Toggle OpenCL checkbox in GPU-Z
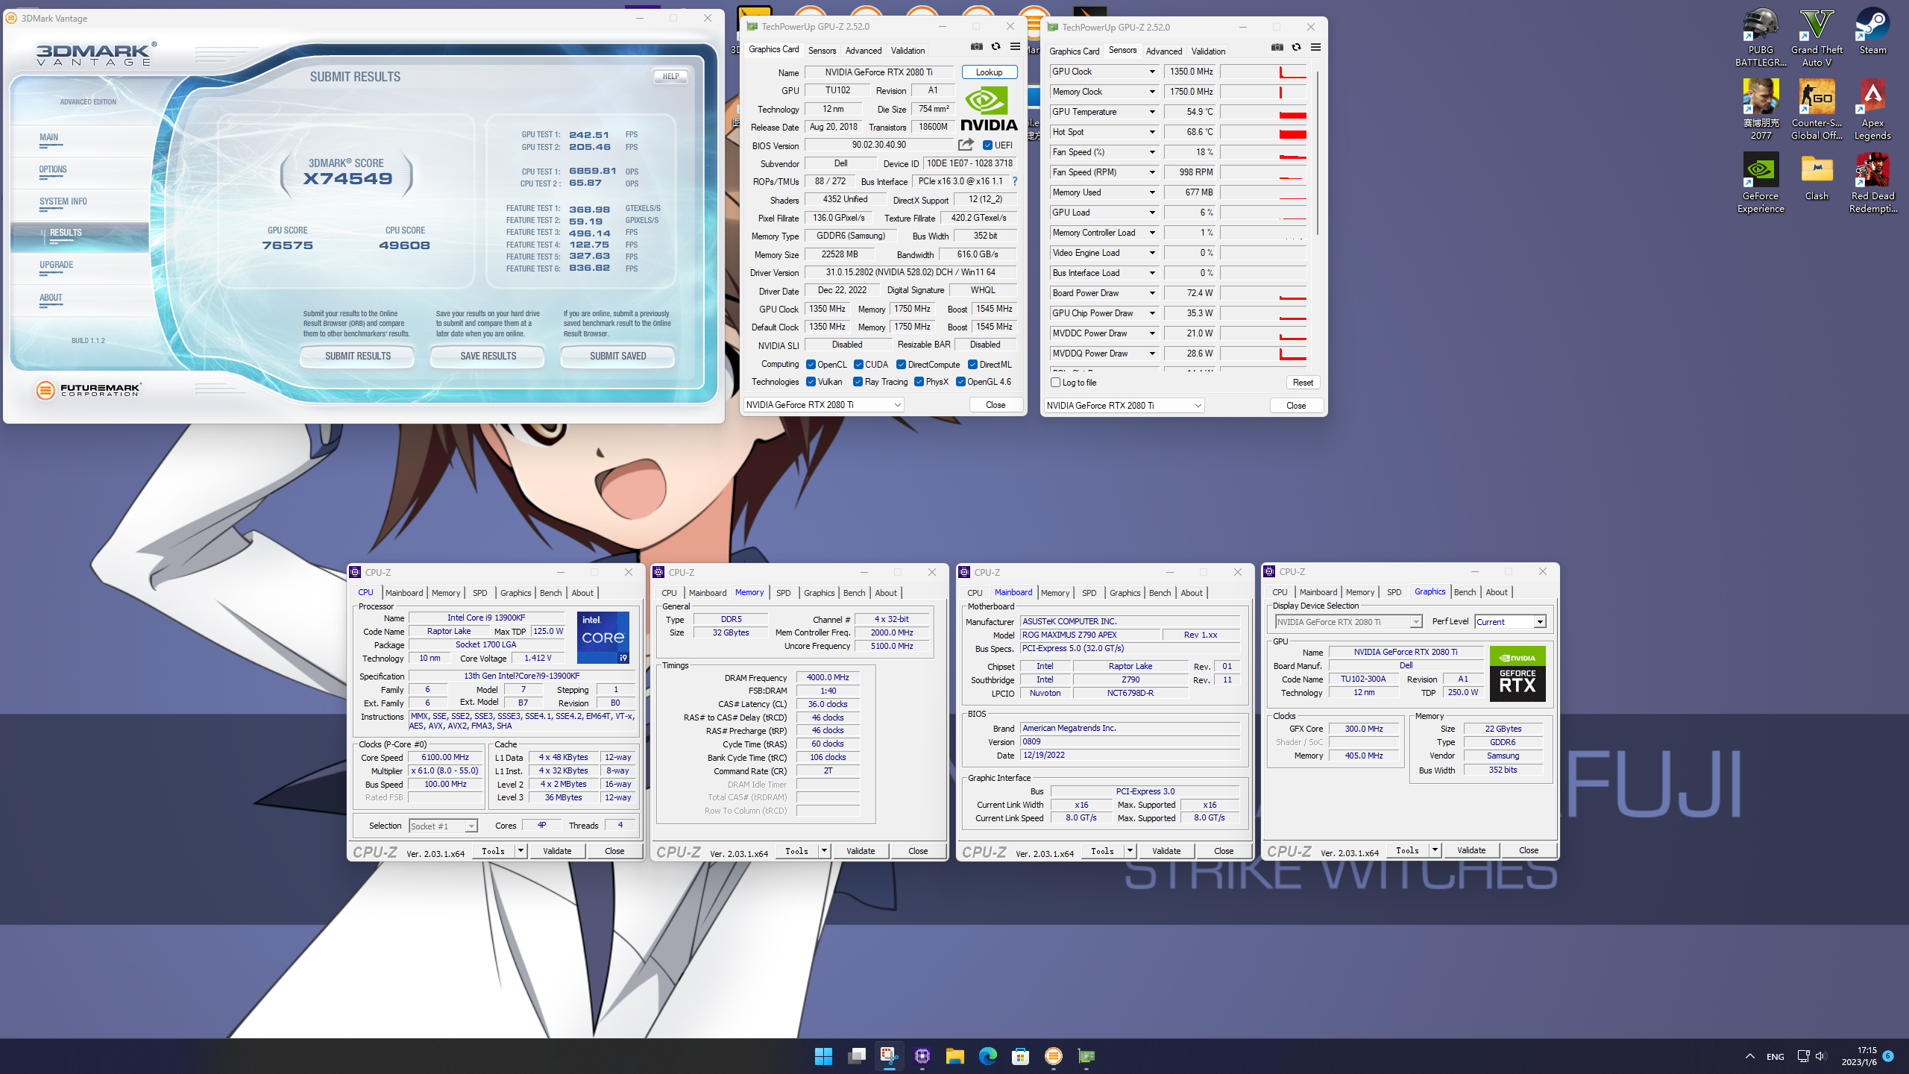Viewport: 1909px width, 1074px height. (x=811, y=365)
